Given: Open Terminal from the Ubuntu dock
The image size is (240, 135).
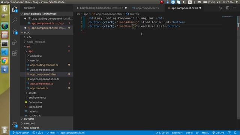Looking at the screenshot, I should click(x=5, y=43).
